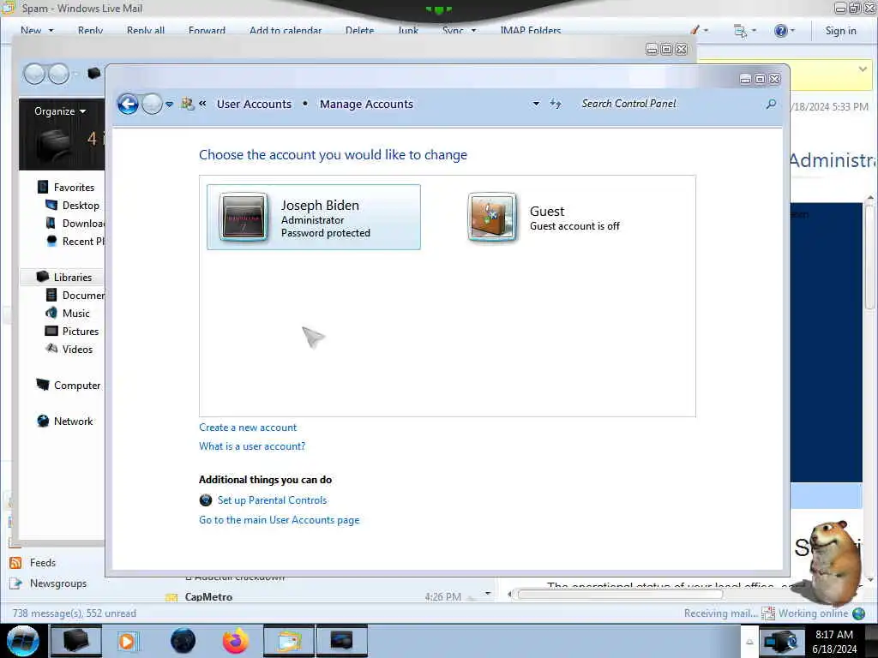Click the Mail reading pane vertical scrollbar

pyautogui.click(x=869, y=257)
